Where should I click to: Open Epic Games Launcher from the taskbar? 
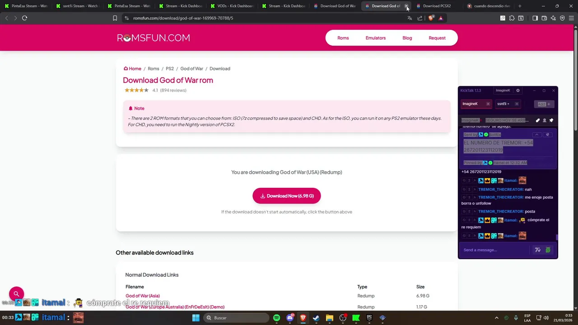pyautogui.click(x=369, y=318)
